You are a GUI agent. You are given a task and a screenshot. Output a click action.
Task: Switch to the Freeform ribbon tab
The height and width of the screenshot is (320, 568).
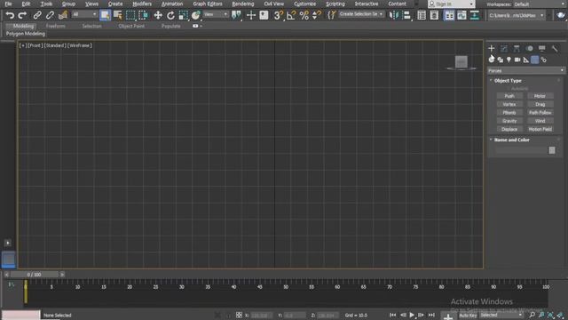(55, 26)
